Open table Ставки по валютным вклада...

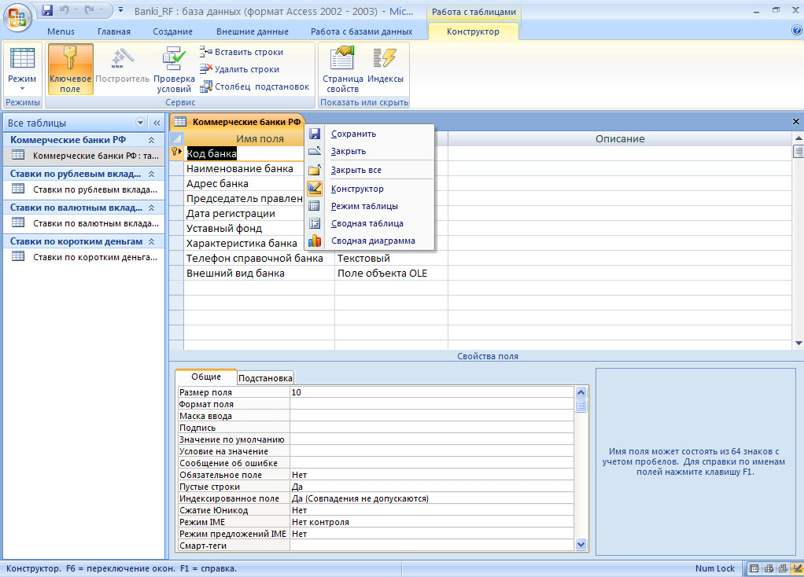click(x=85, y=223)
